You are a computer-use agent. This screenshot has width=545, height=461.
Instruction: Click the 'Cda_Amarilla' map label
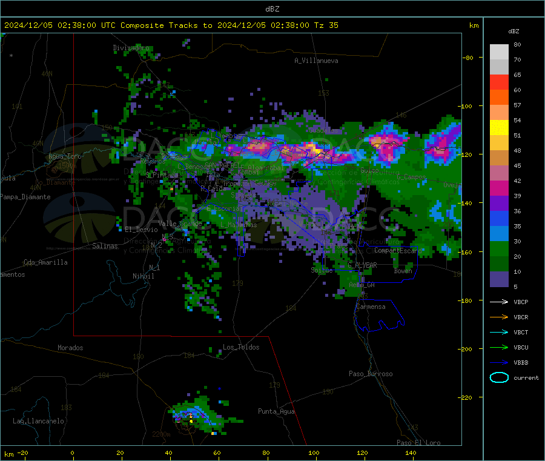pos(45,262)
